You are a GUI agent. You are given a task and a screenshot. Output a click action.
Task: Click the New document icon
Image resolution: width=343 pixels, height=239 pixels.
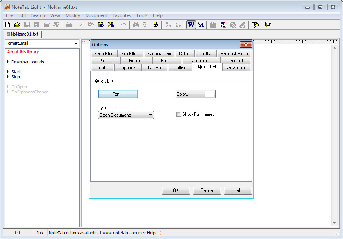7,25
